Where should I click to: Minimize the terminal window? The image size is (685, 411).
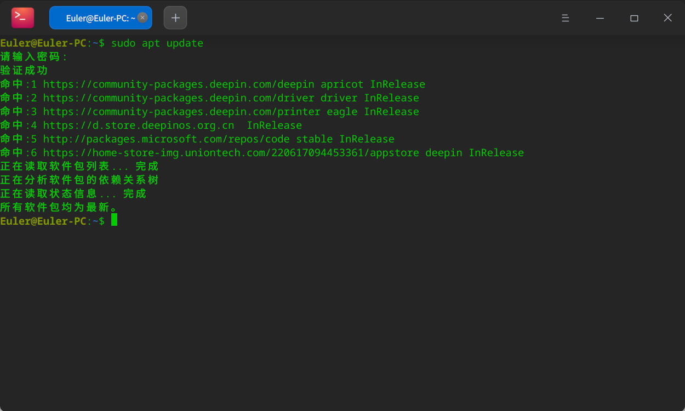coord(600,18)
